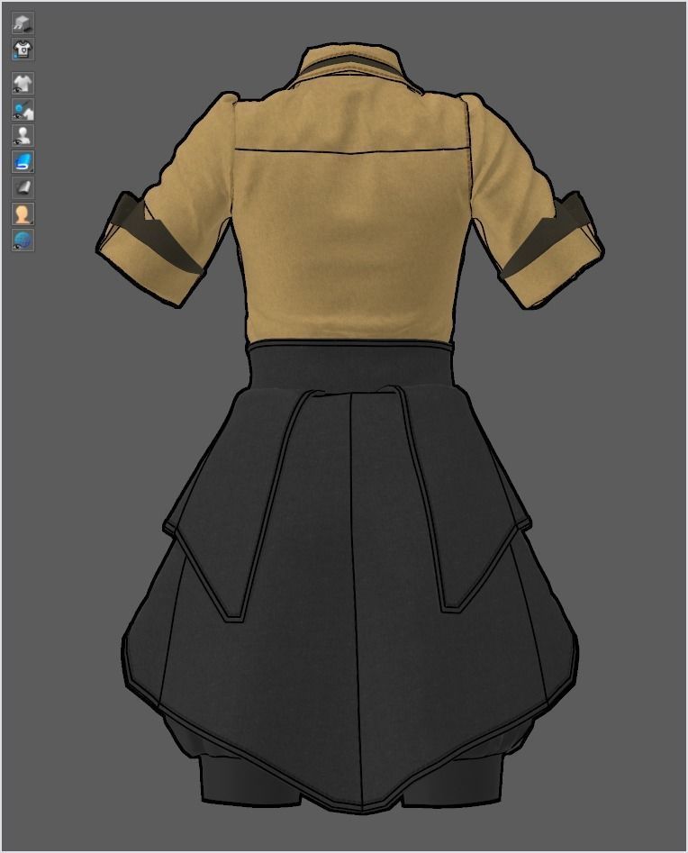Open the avatar skin display options

coord(23,213)
